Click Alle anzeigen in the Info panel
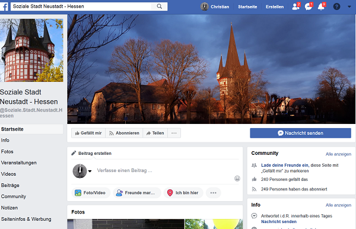Screen dimensions: 356x229 tap(338, 205)
